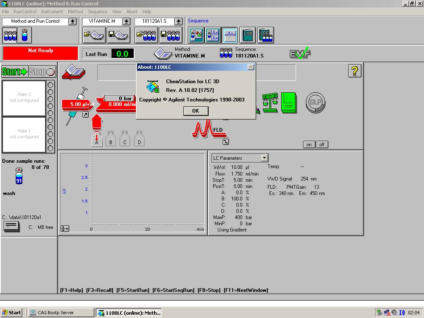Click the green balance scale icon
Image resolution: width=424 pixels, height=318 pixels.
point(270,103)
